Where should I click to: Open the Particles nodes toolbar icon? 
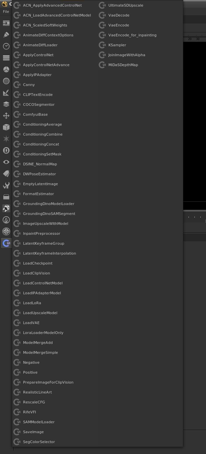(6, 139)
